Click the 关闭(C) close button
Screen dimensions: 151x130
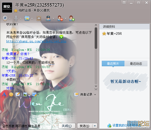click(x=67, y=126)
